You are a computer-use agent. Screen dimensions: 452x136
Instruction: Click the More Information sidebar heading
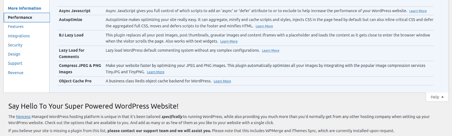pos(25,8)
